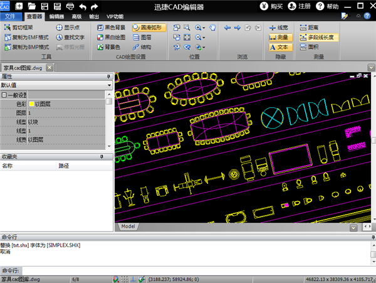Select the 剪切框架 clip frame tool

pos(19,28)
